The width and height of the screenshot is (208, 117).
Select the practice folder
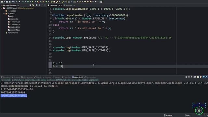point(13,11)
